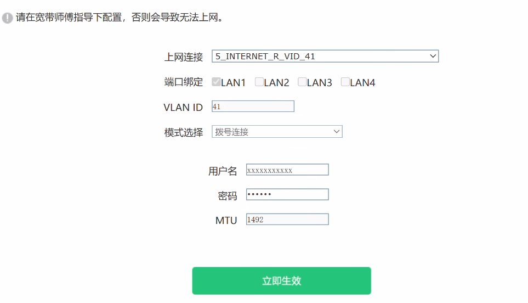Open the 上网连接 connection dropdown
This screenshot has width=528, height=303.
(x=325, y=57)
